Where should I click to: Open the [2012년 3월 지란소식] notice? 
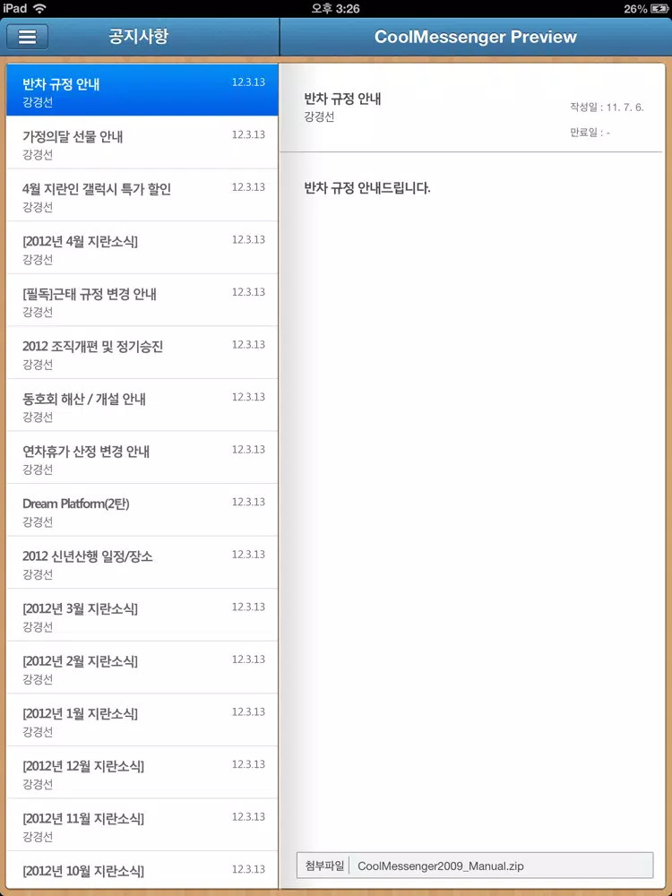click(x=142, y=616)
